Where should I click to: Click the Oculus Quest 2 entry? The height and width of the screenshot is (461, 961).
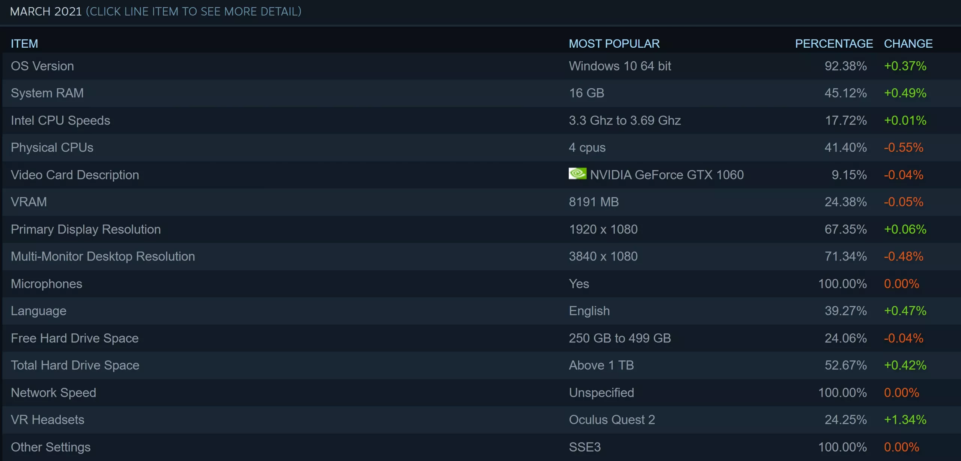(612, 420)
